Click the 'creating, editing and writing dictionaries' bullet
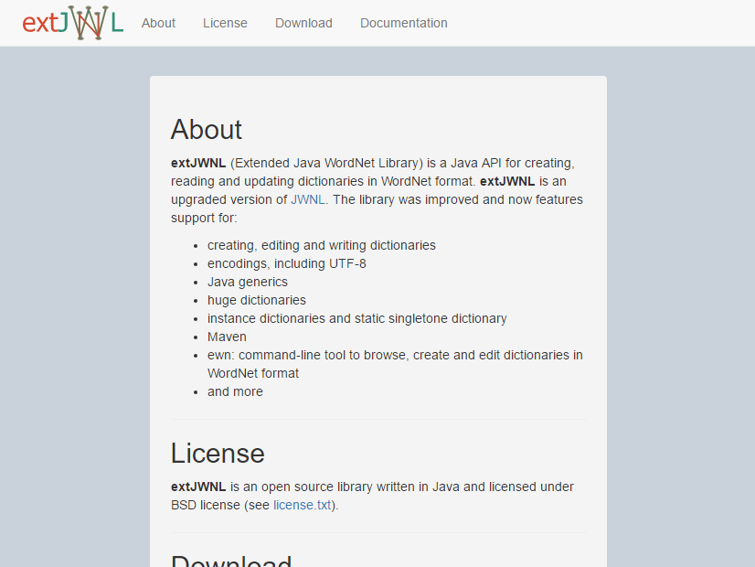 click(x=321, y=245)
